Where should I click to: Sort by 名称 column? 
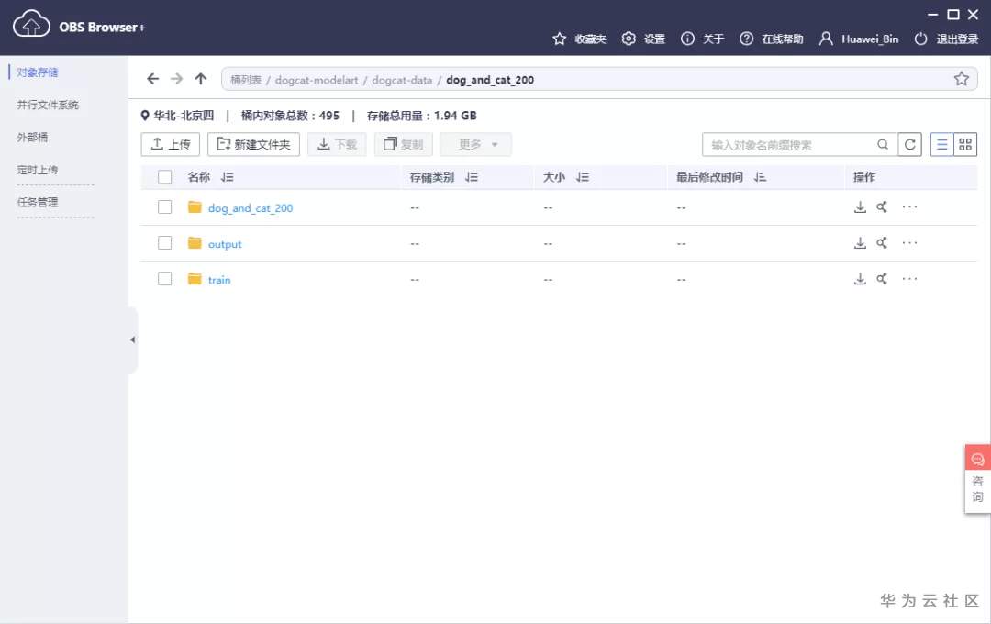228,177
